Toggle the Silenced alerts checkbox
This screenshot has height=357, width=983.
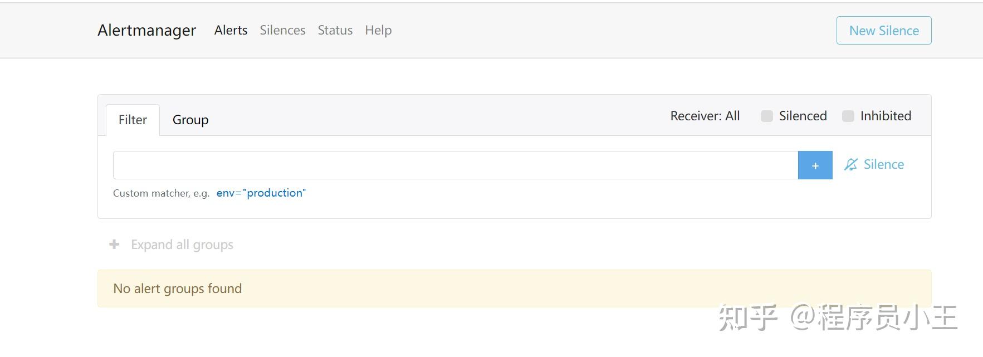coord(767,116)
